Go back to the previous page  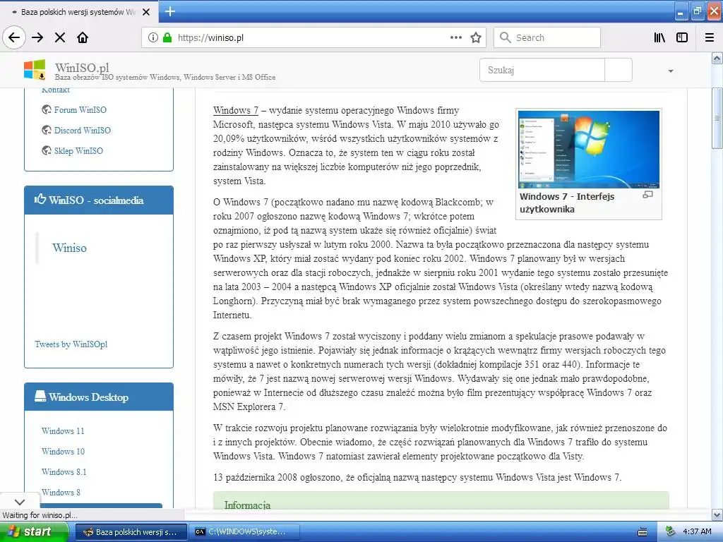(x=14, y=37)
